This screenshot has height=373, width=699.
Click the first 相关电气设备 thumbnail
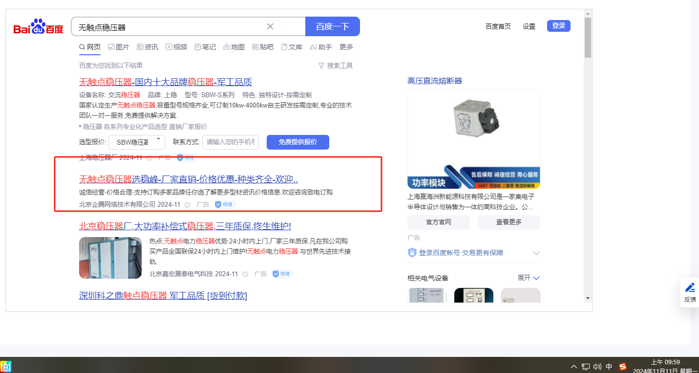point(427,295)
